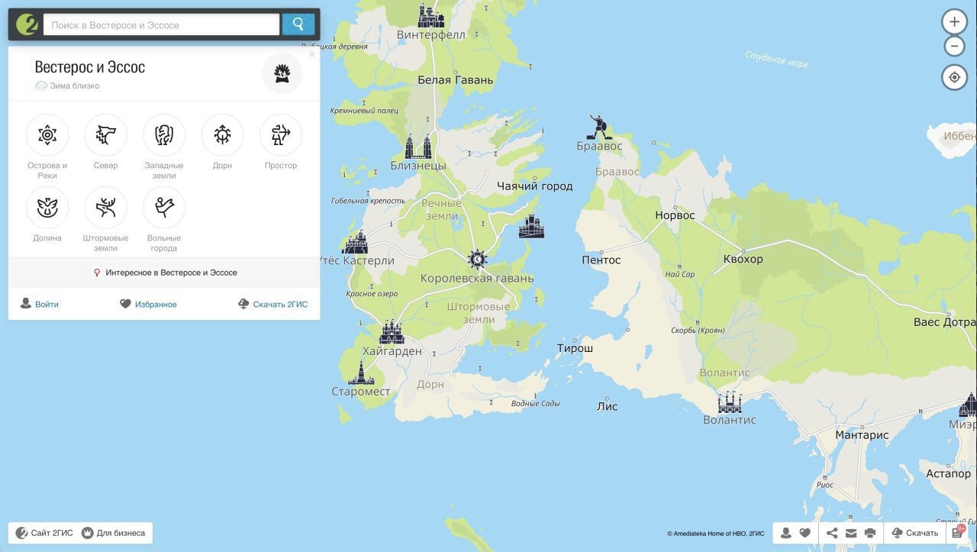Click the locate-me target button
The image size is (977, 552).
click(x=954, y=77)
